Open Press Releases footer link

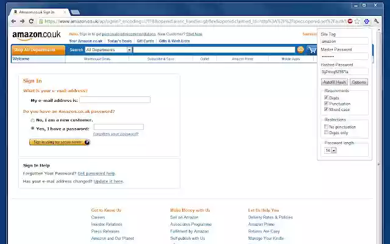pos(105,231)
